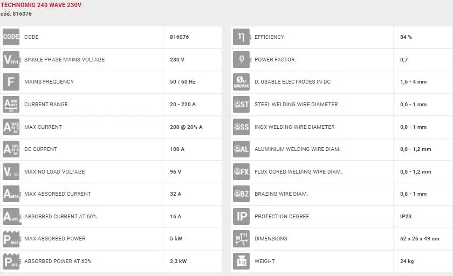This screenshot has width=453, height=276.
Task: Click the current range min/max icon
Action: click(x=11, y=105)
